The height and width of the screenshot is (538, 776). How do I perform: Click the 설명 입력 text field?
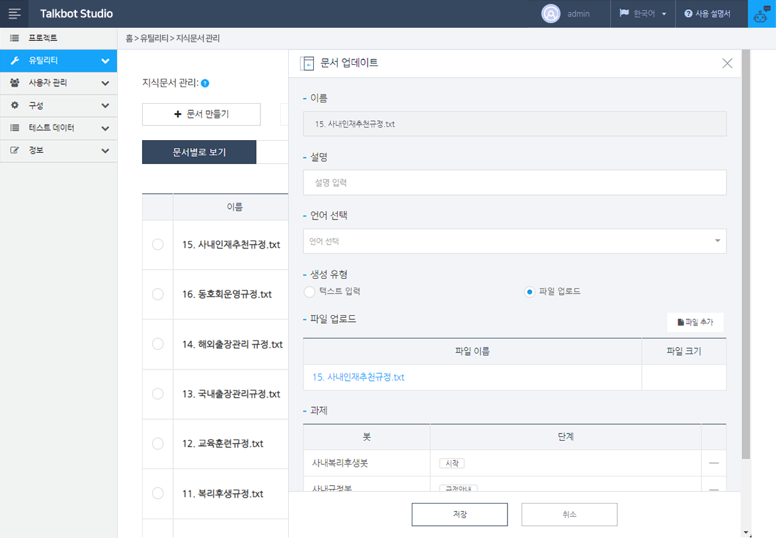click(514, 182)
